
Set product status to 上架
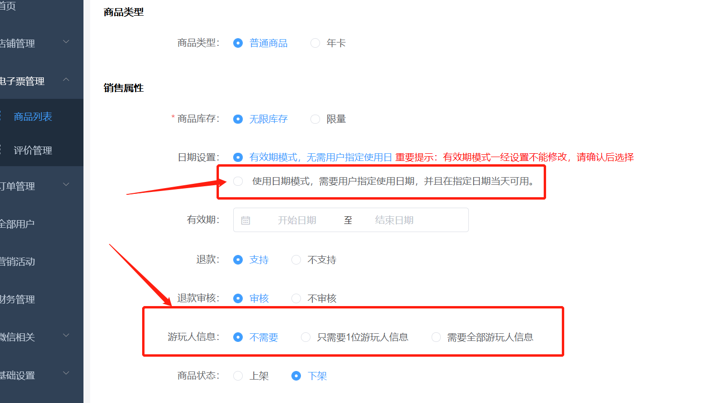point(238,376)
